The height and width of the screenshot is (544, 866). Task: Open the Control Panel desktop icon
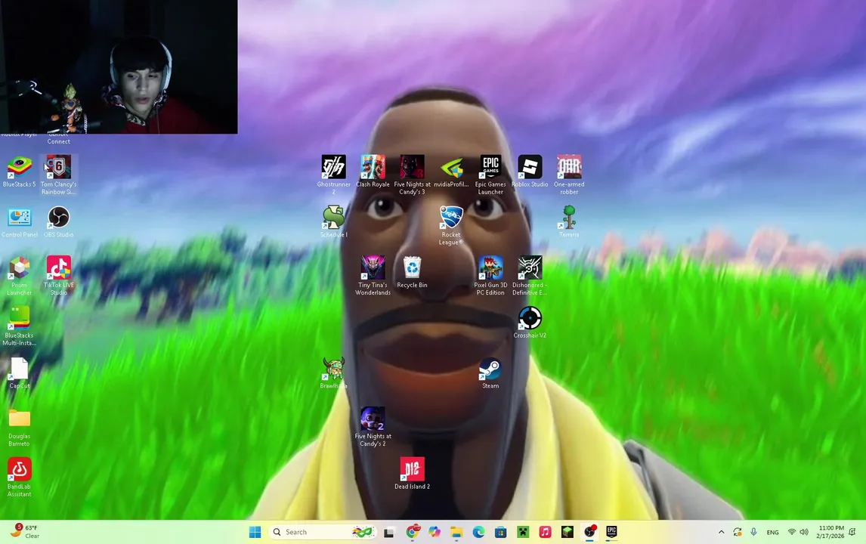pyautogui.click(x=20, y=223)
